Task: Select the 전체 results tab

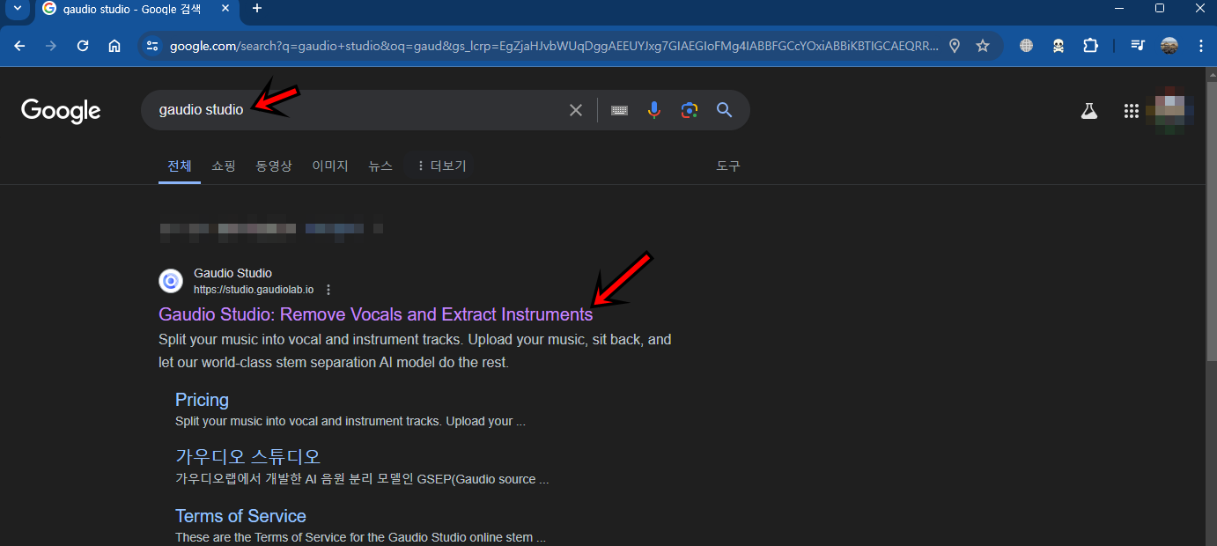Action: pos(180,166)
